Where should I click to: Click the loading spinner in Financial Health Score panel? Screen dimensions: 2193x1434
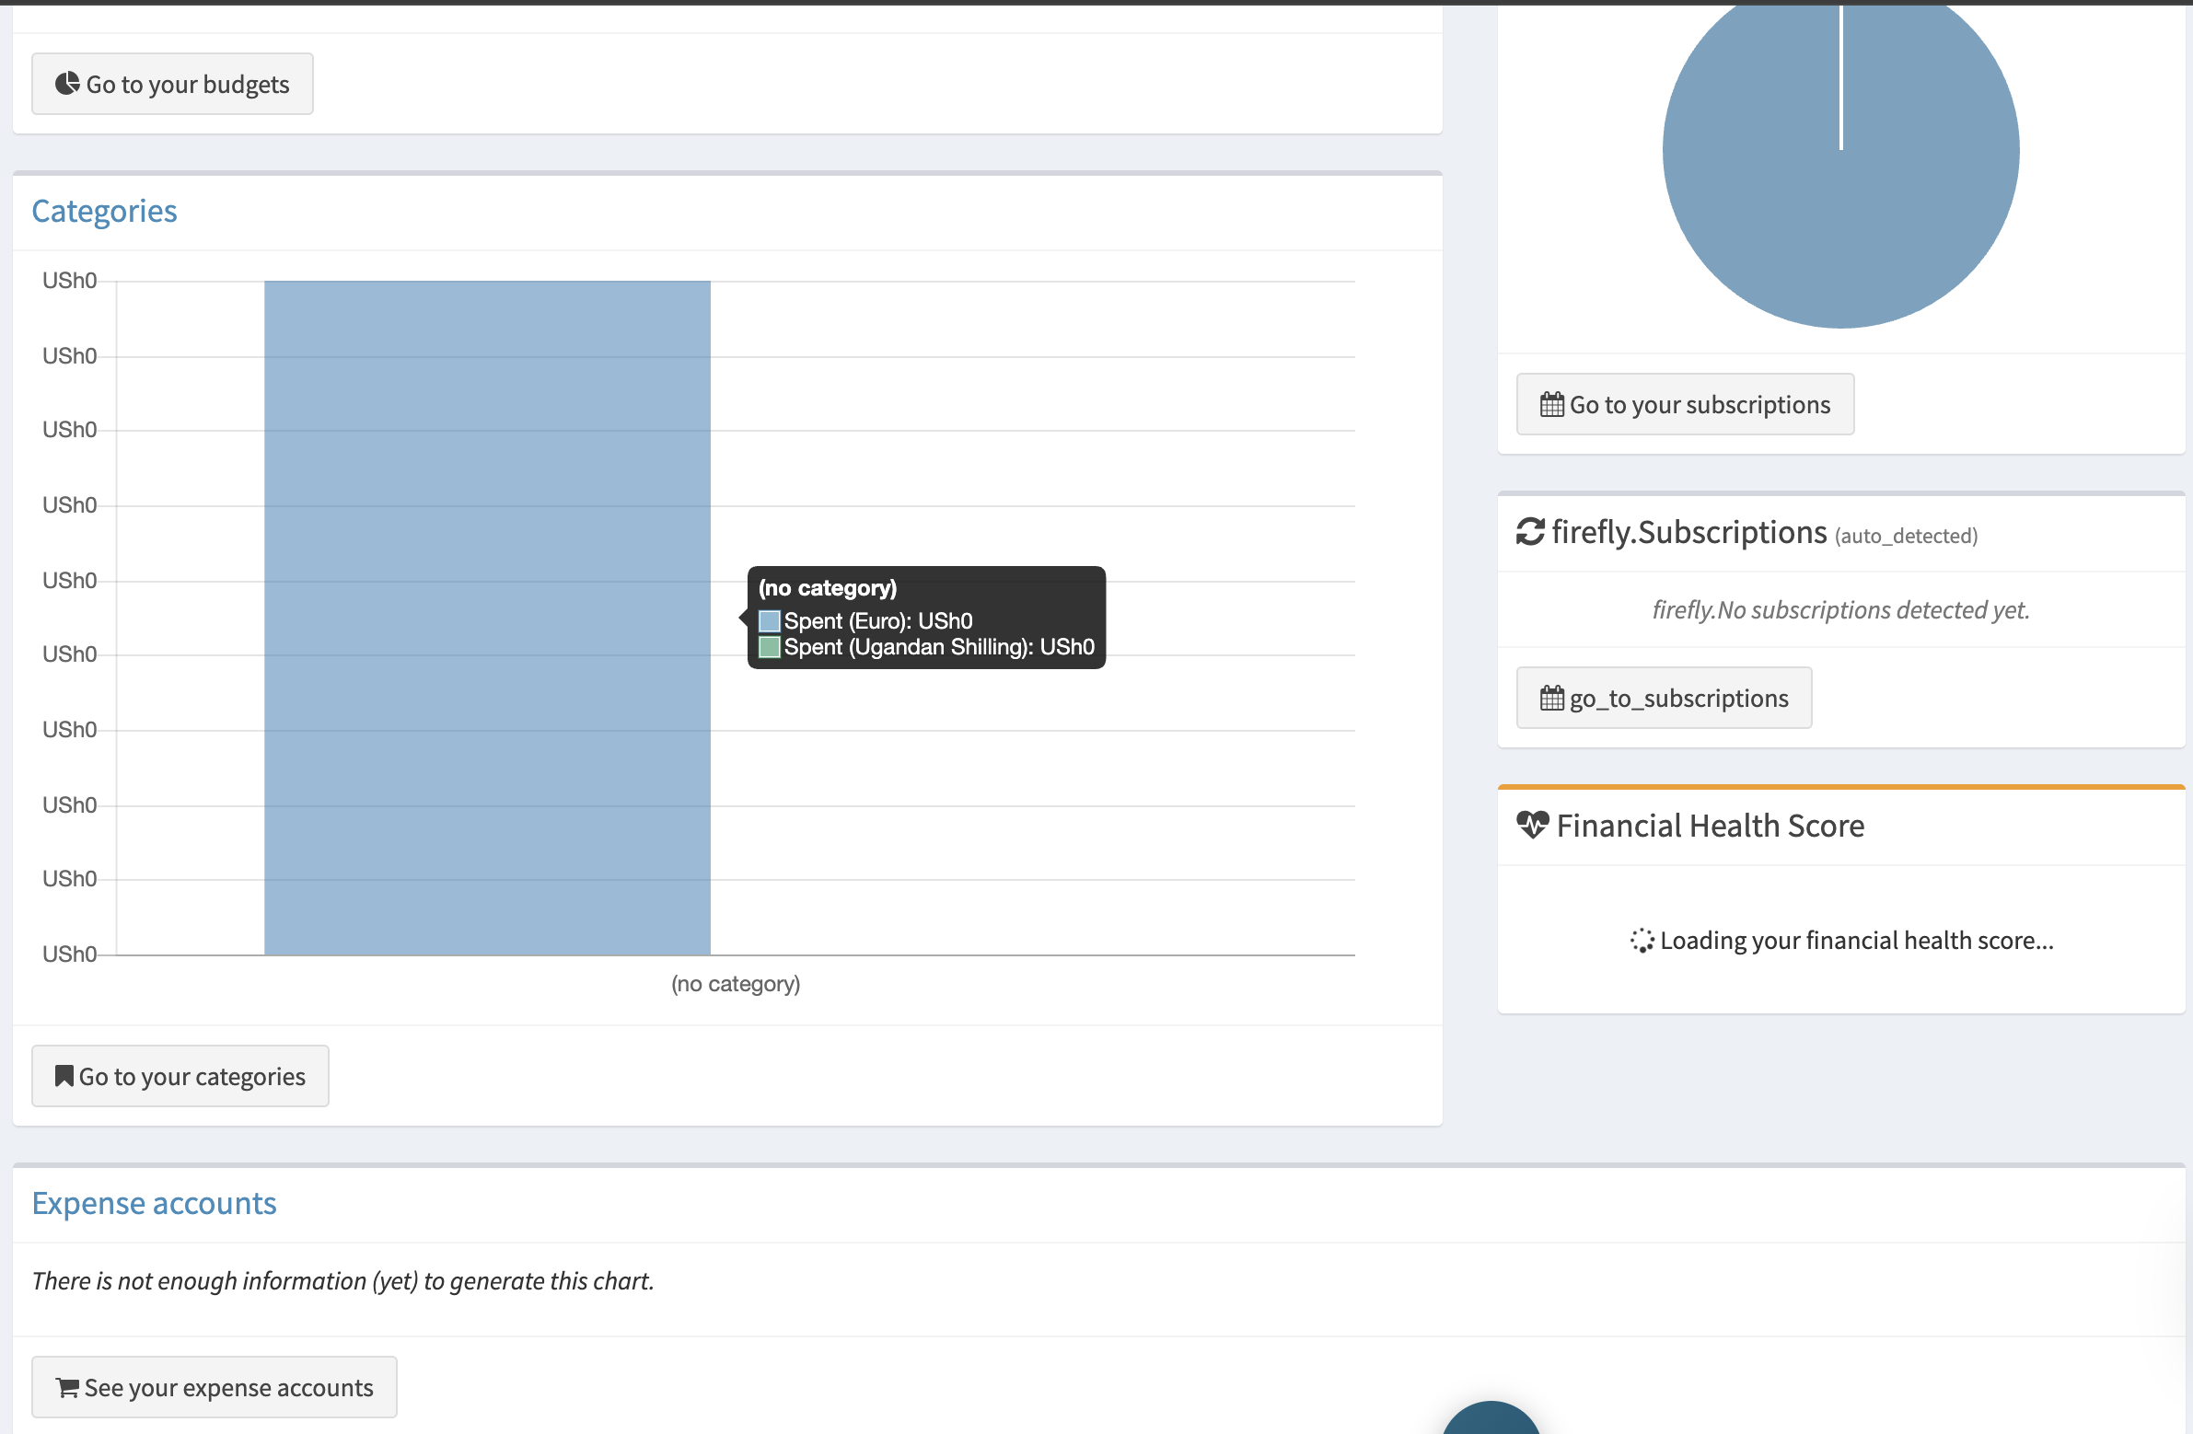point(1642,941)
